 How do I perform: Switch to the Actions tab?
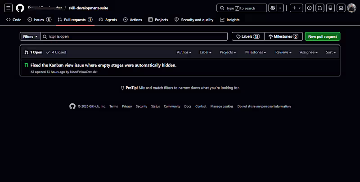(133, 20)
